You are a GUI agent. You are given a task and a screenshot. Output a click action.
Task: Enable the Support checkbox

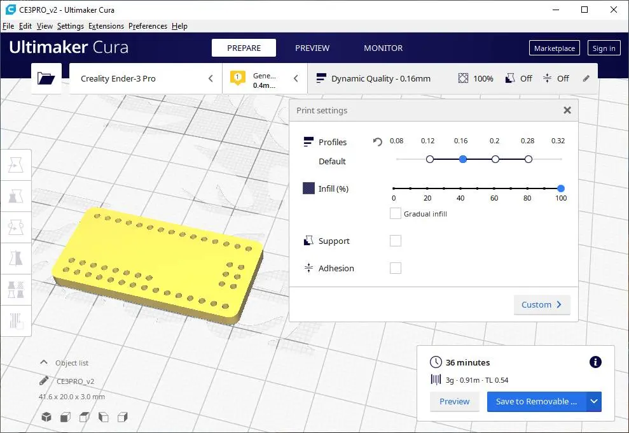395,241
